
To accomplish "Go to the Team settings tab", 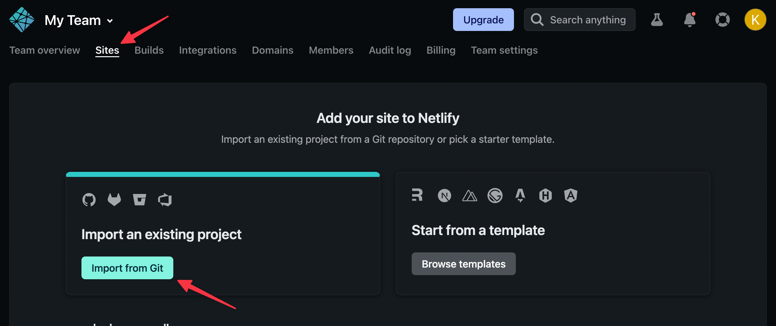I will click(x=504, y=50).
